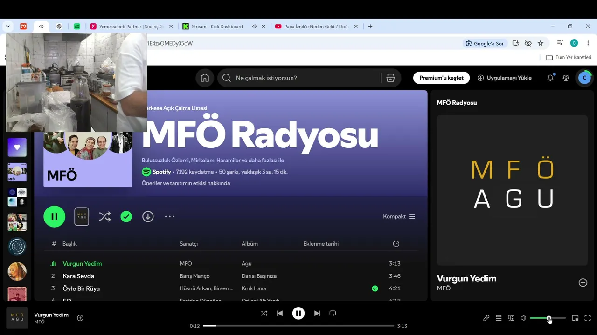Image resolution: width=597 pixels, height=335 pixels.
Task: Open the Spotify profile avatar menu
Action: click(585, 78)
